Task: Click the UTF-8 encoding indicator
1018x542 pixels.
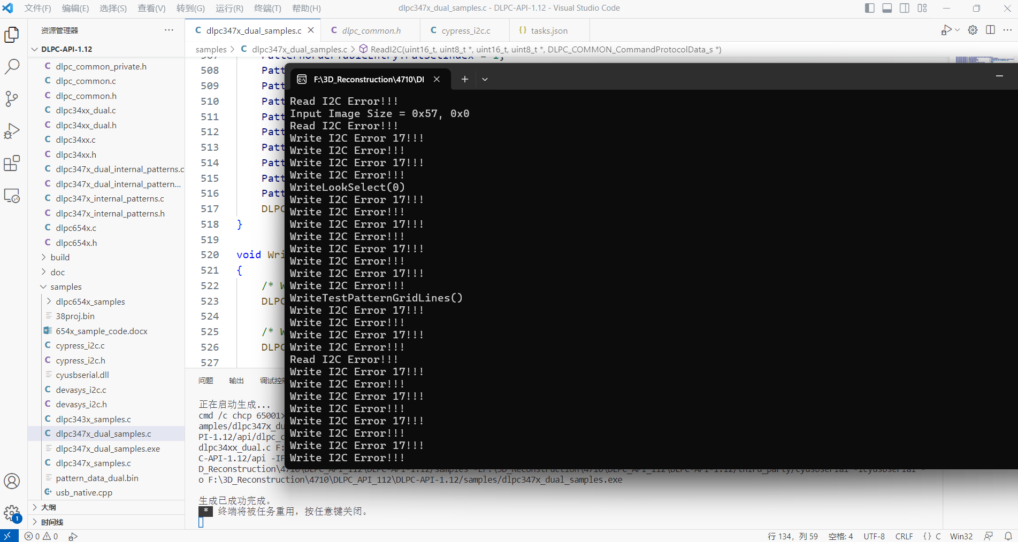Action: click(874, 536)
